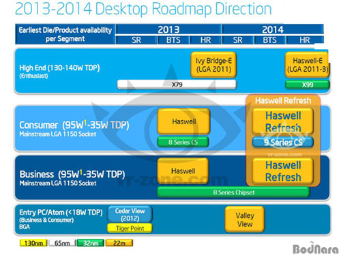Viewport: 341px width, 256px height.
Task: Select the green 8 Series CS bar
Action: (183, 142)
